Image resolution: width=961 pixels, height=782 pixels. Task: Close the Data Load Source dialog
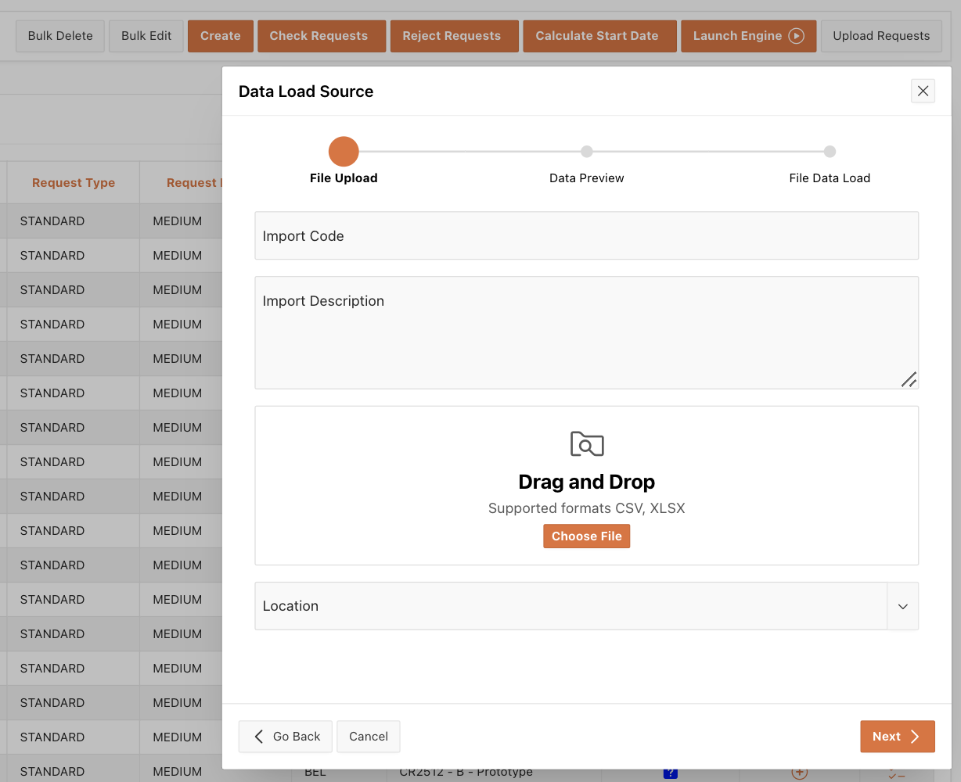(923, 91)
